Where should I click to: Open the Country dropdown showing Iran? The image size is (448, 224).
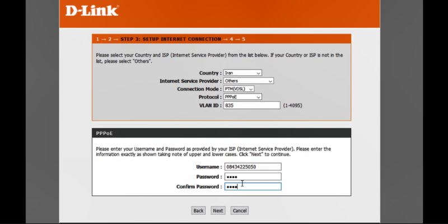(x=242, y=73)
